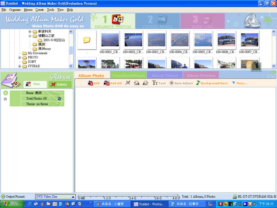277x208 pixels.
Task: Rotate photo right using toolbar icon
Action: pos(145,83)
